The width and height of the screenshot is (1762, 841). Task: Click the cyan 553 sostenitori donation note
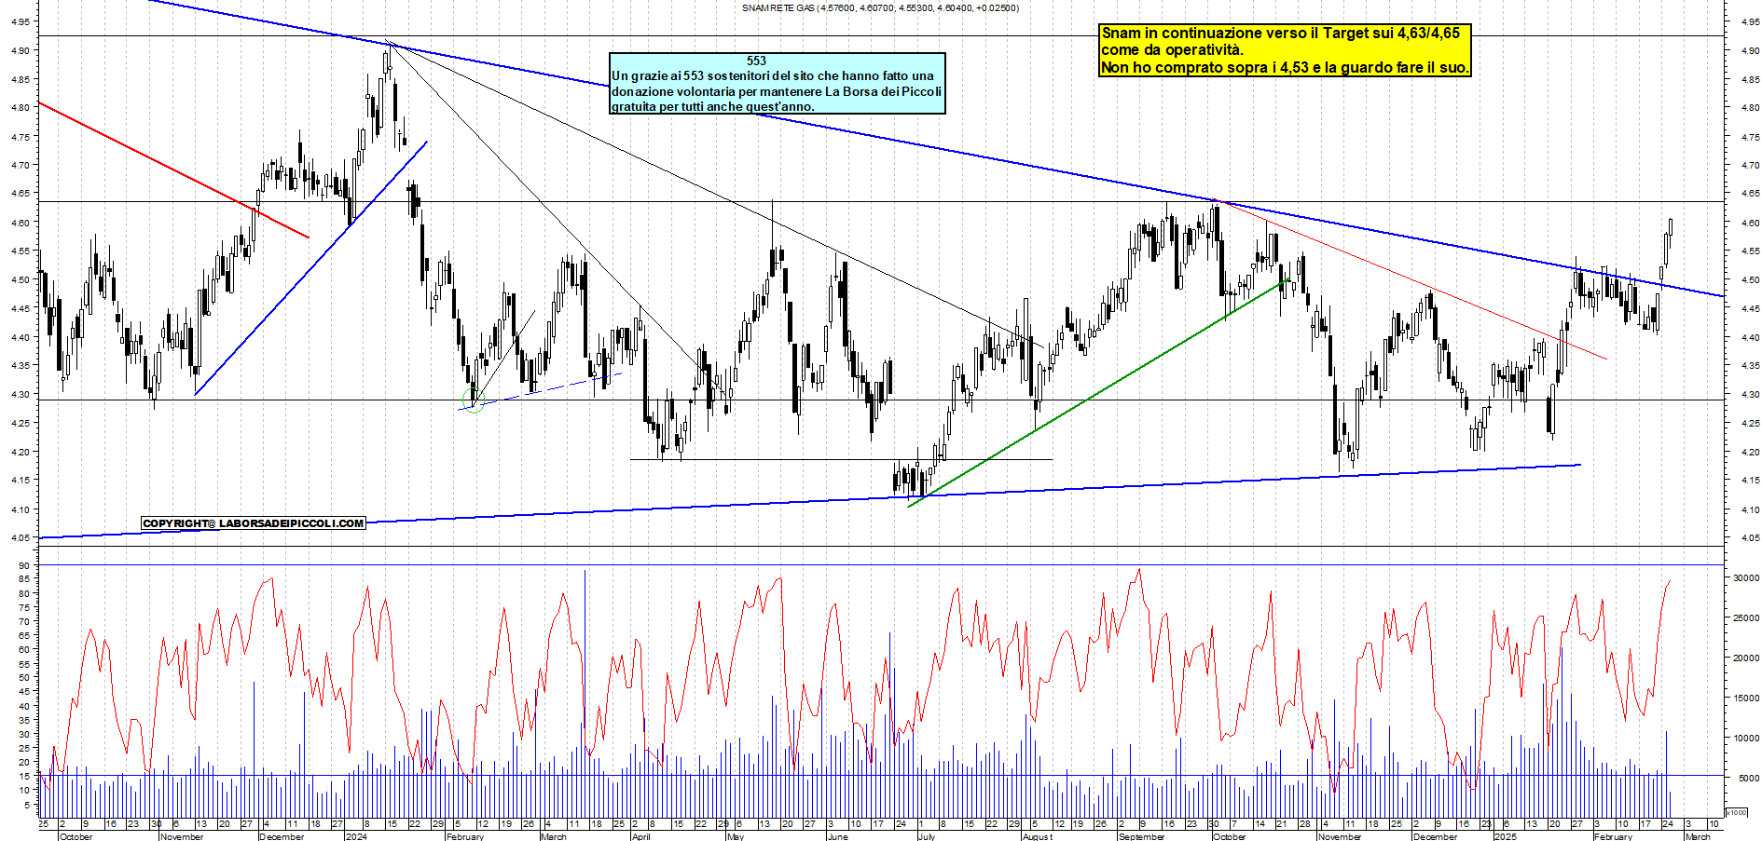click(x=777, y=84)
